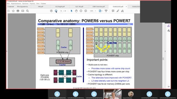Viewport: 177px width, 99px height.
Task: Switch to the Инструменты tab
Action: pyautogui.click(x=22, y=7)
